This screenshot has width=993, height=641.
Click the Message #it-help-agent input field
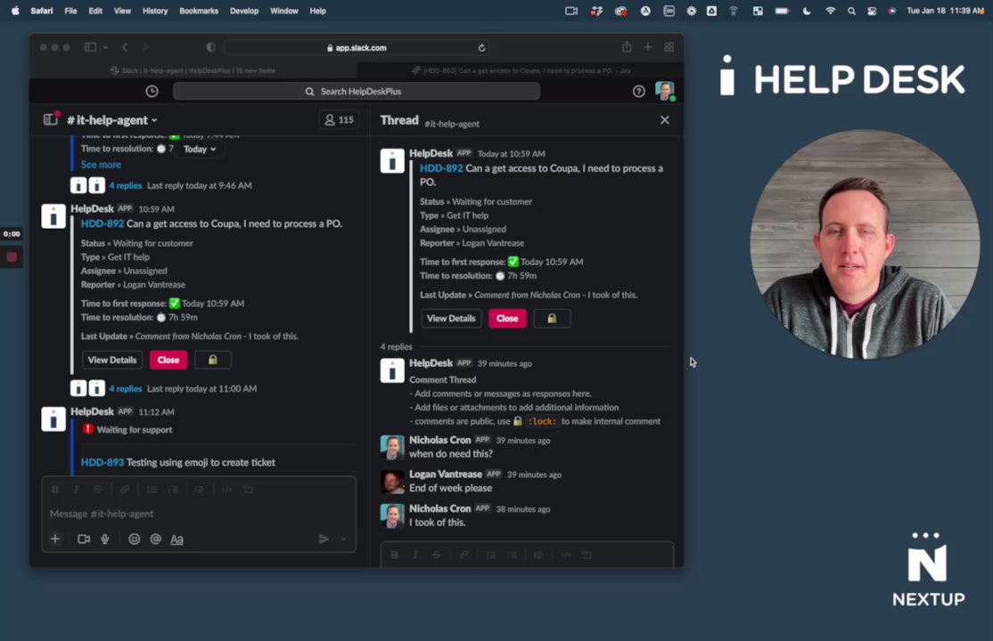pyautogui.click(x=198, y=513)
